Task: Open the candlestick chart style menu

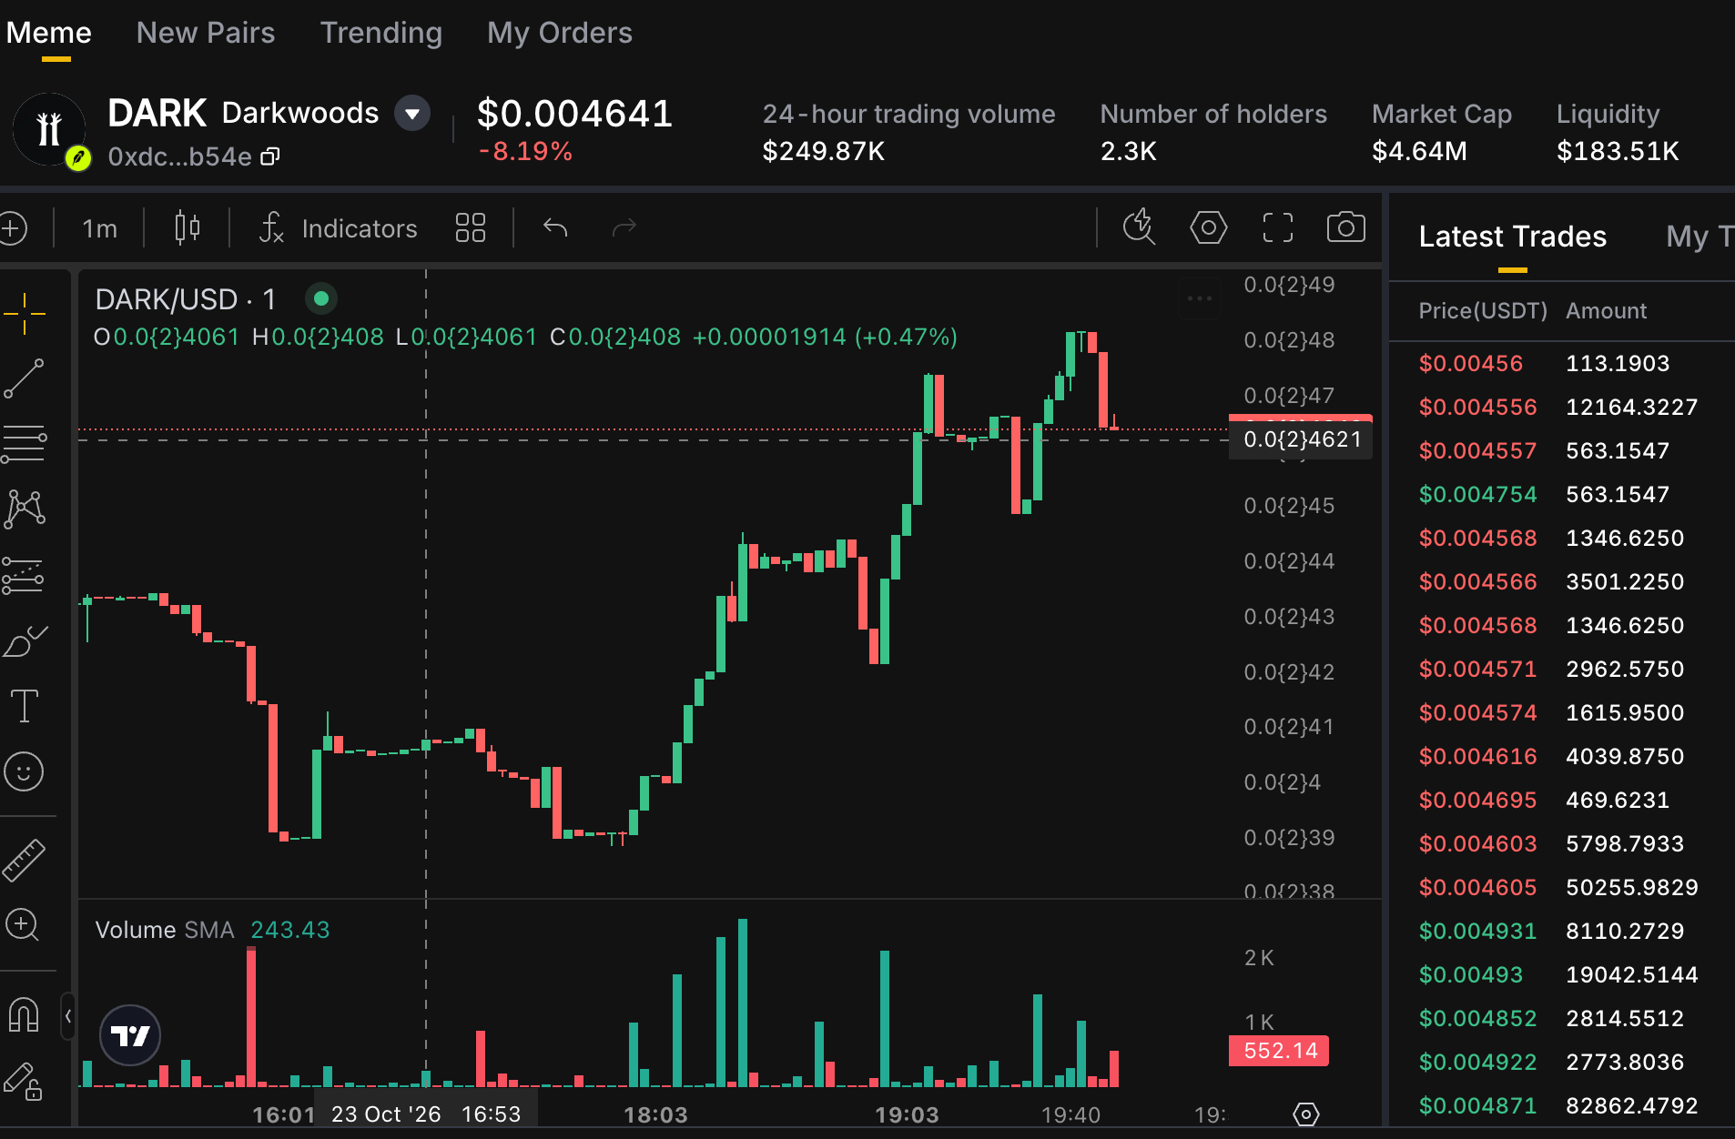Action: [x=187, y=227]
